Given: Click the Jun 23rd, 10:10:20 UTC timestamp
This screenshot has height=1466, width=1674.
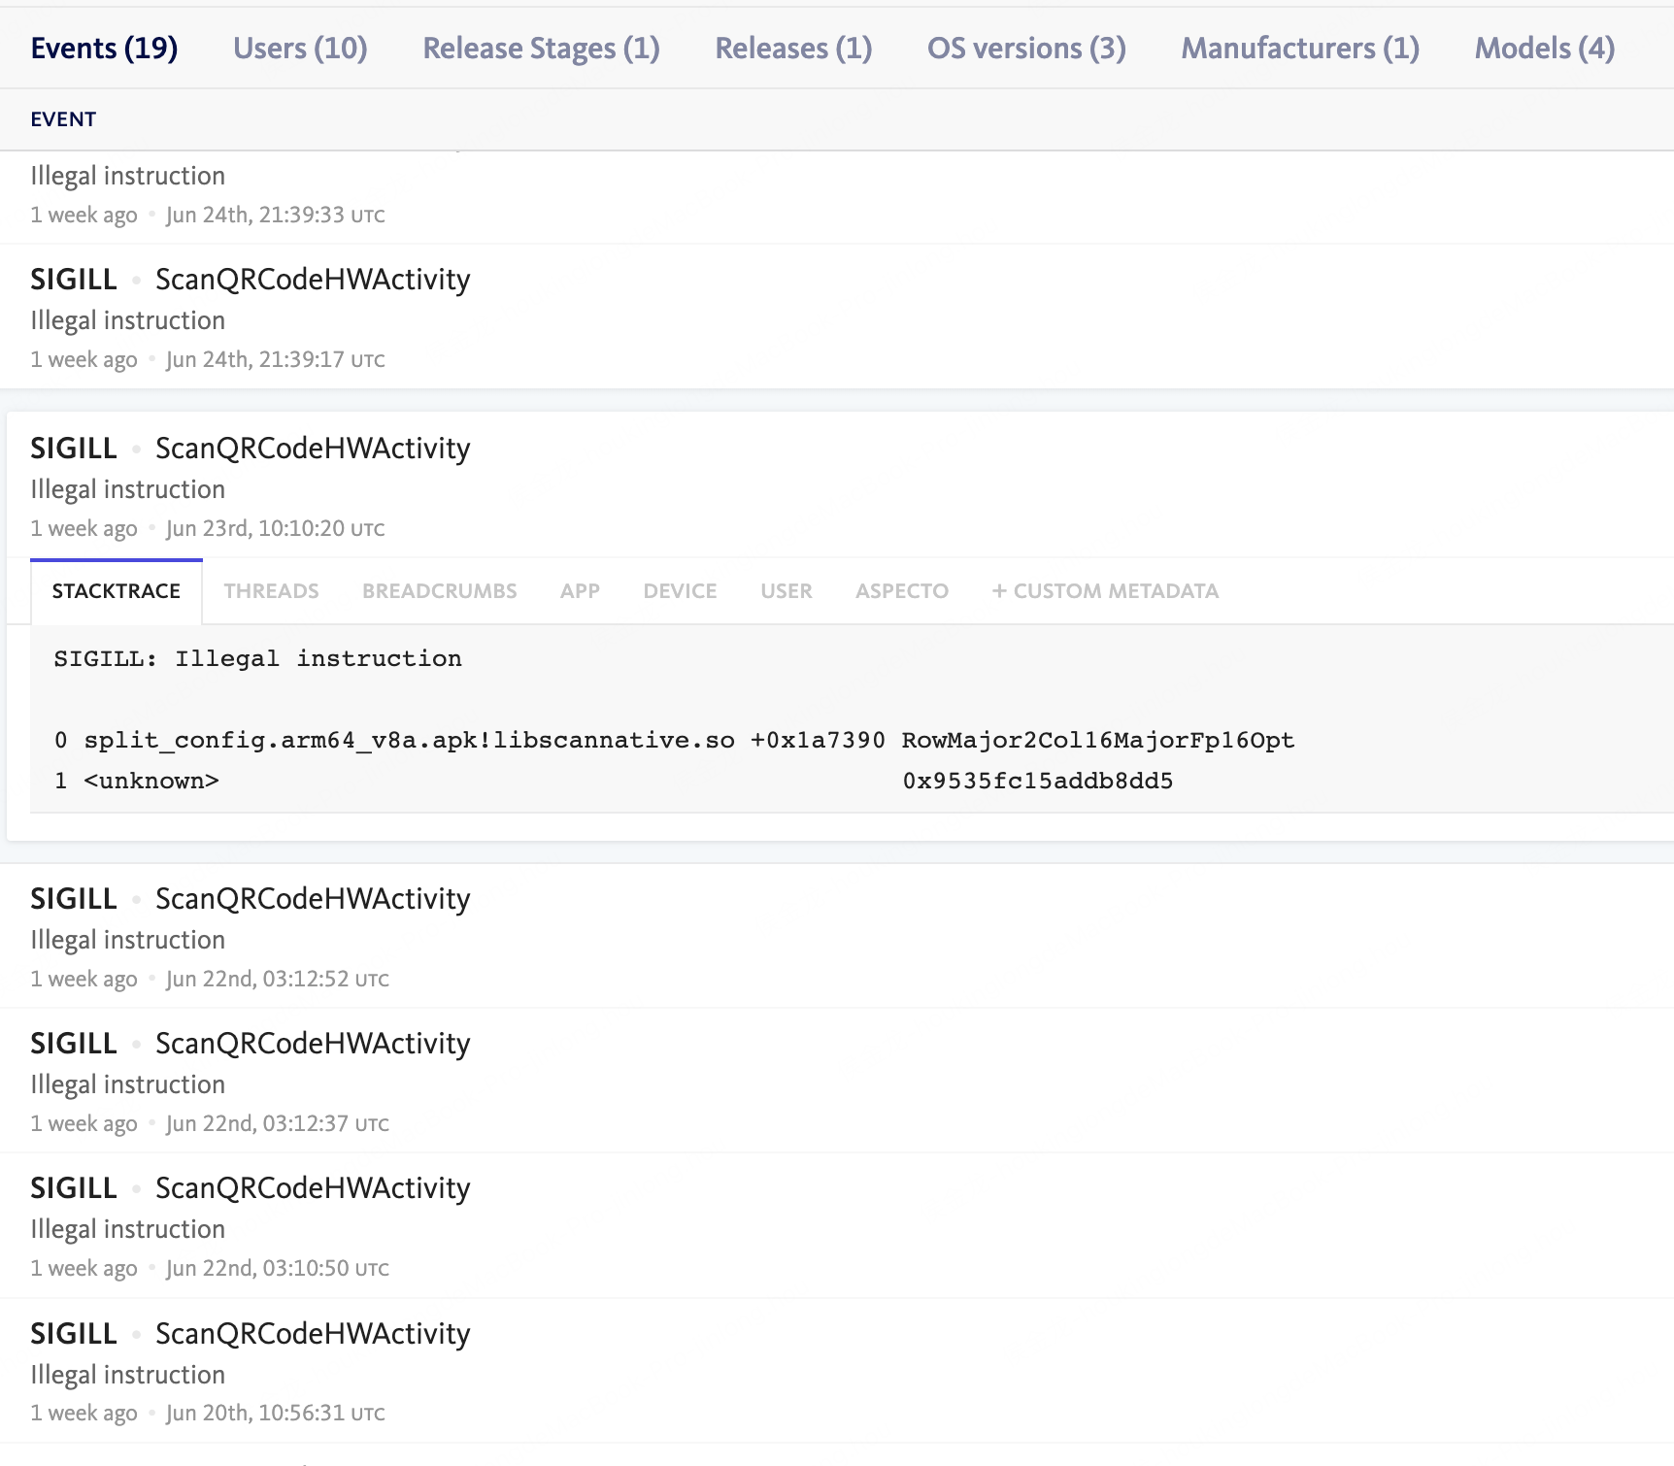Looking at the screenshot, I should coord(275,529).
